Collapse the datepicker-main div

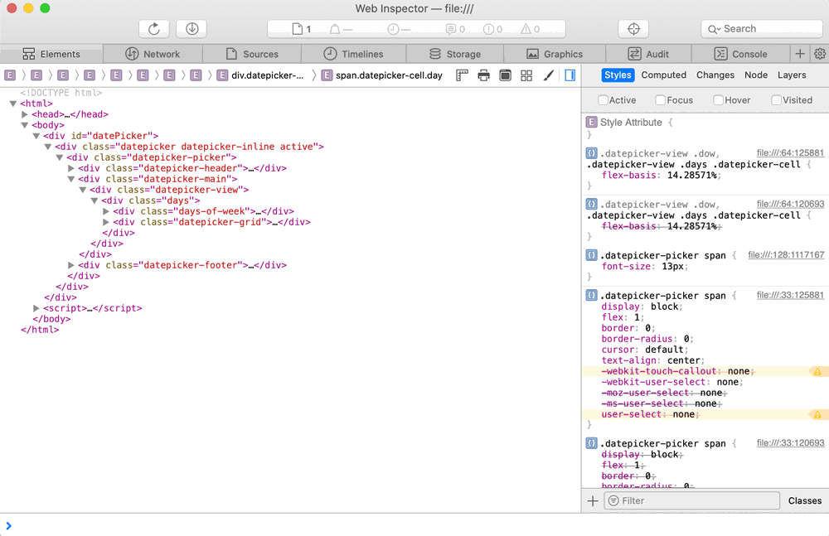pyautogui.click(x=70, y=179)
